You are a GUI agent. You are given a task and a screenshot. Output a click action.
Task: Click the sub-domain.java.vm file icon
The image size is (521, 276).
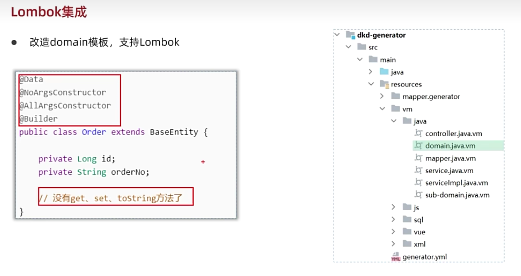click(x=418, y=195)
